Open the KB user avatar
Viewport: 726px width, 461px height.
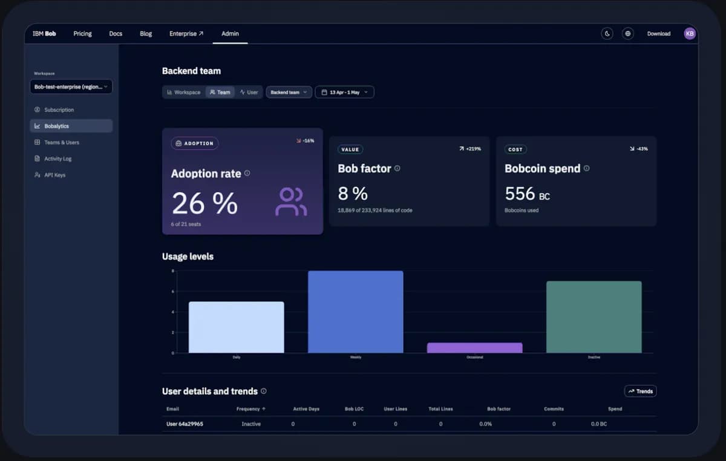(690, 34)
